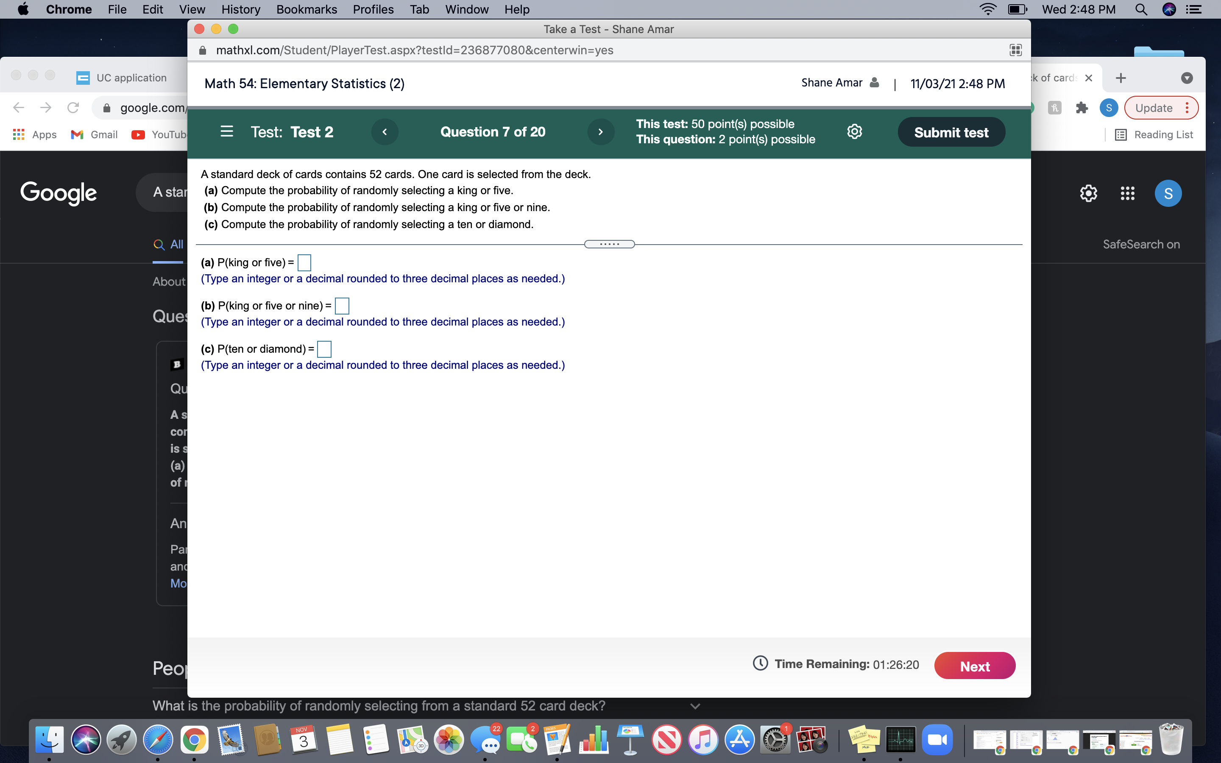Toggle SafeSearch off
Screen dimensions: 1221x763
[1141, 244]
